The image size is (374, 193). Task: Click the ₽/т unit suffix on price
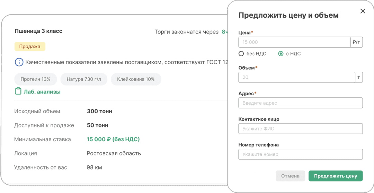click(356, 42)
